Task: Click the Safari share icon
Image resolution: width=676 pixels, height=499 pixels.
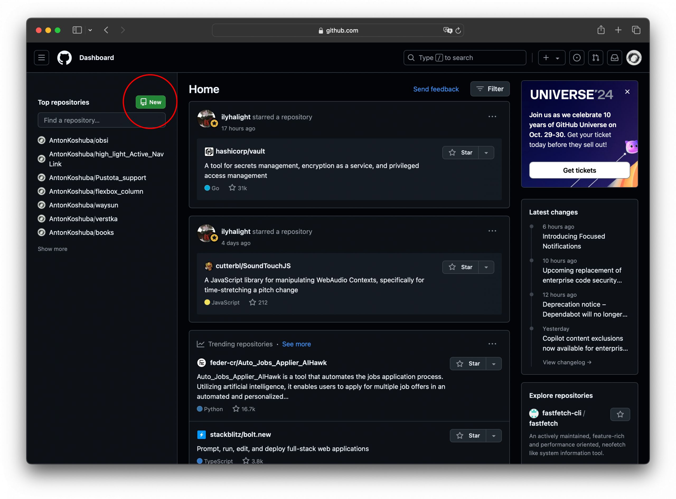Action: coord(601,30)
